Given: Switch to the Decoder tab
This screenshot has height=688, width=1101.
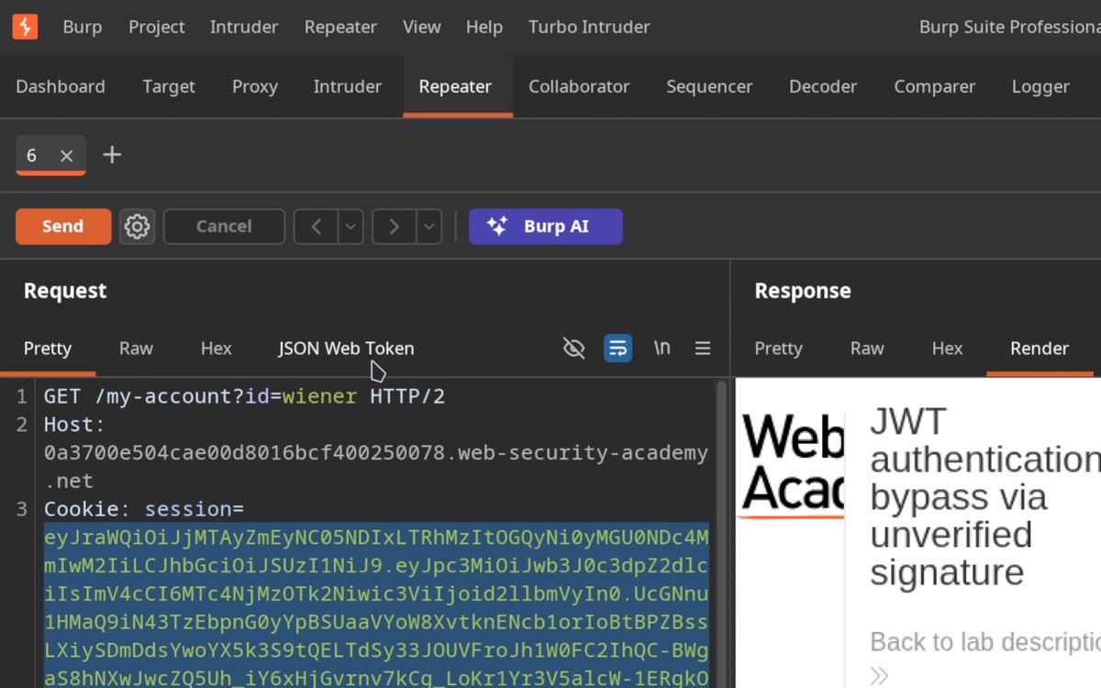Looking at the screenshot, I should tap(823, 86).
